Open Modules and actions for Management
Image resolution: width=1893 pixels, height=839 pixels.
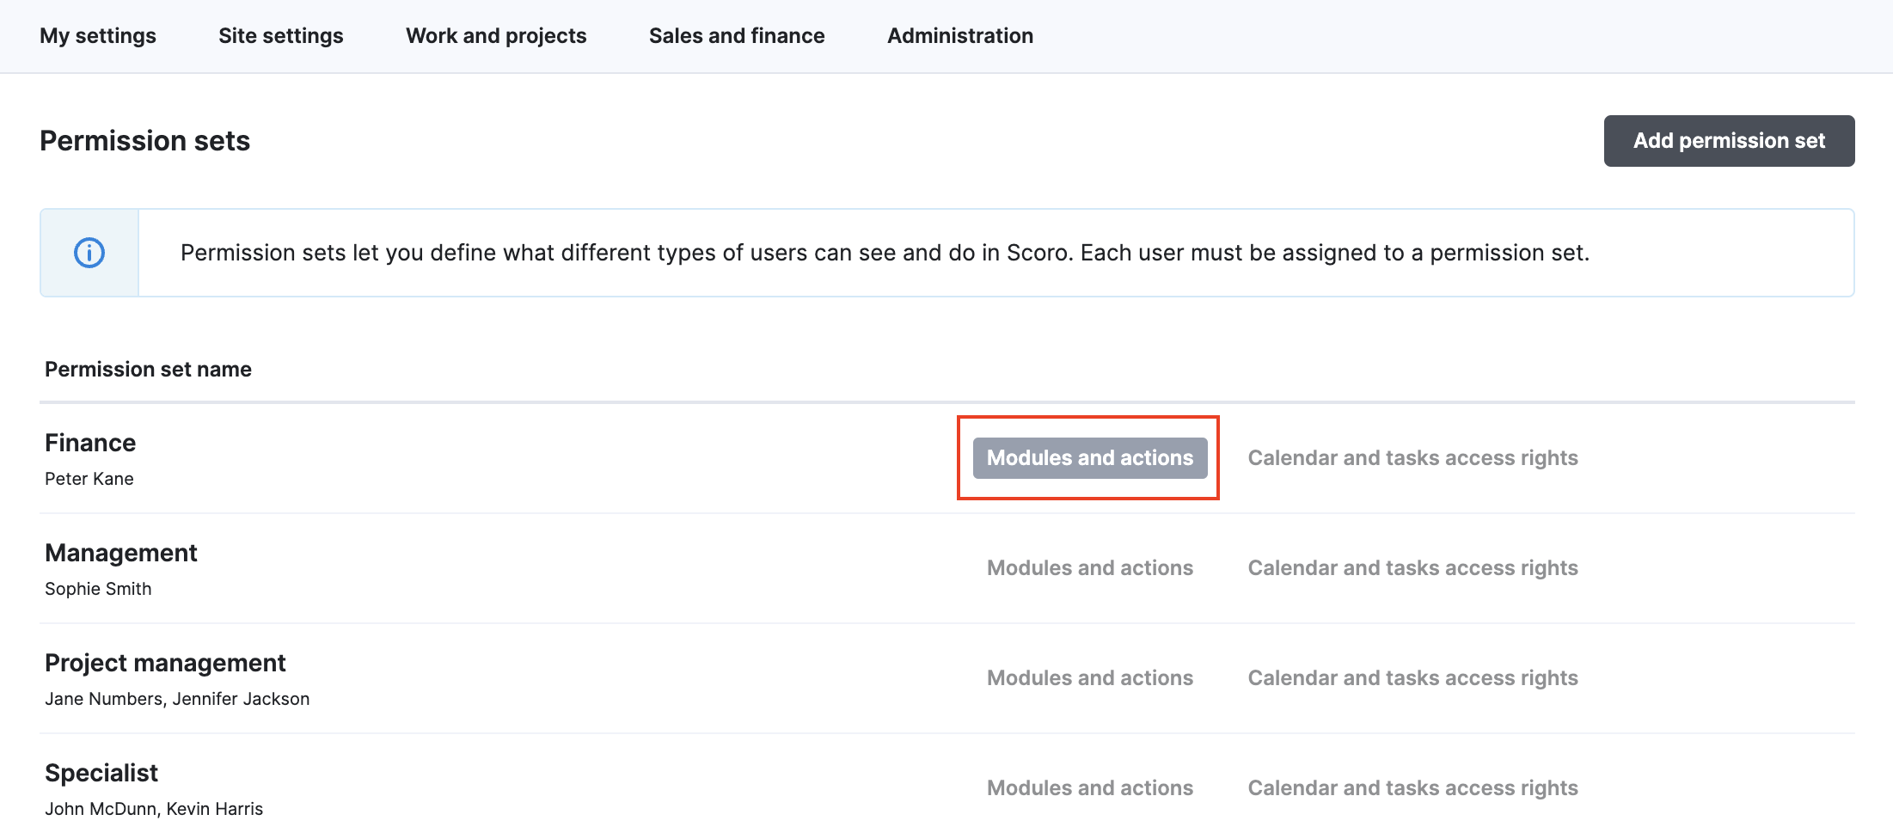[1090, 568]
